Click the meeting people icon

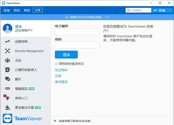tap(8, 60)
